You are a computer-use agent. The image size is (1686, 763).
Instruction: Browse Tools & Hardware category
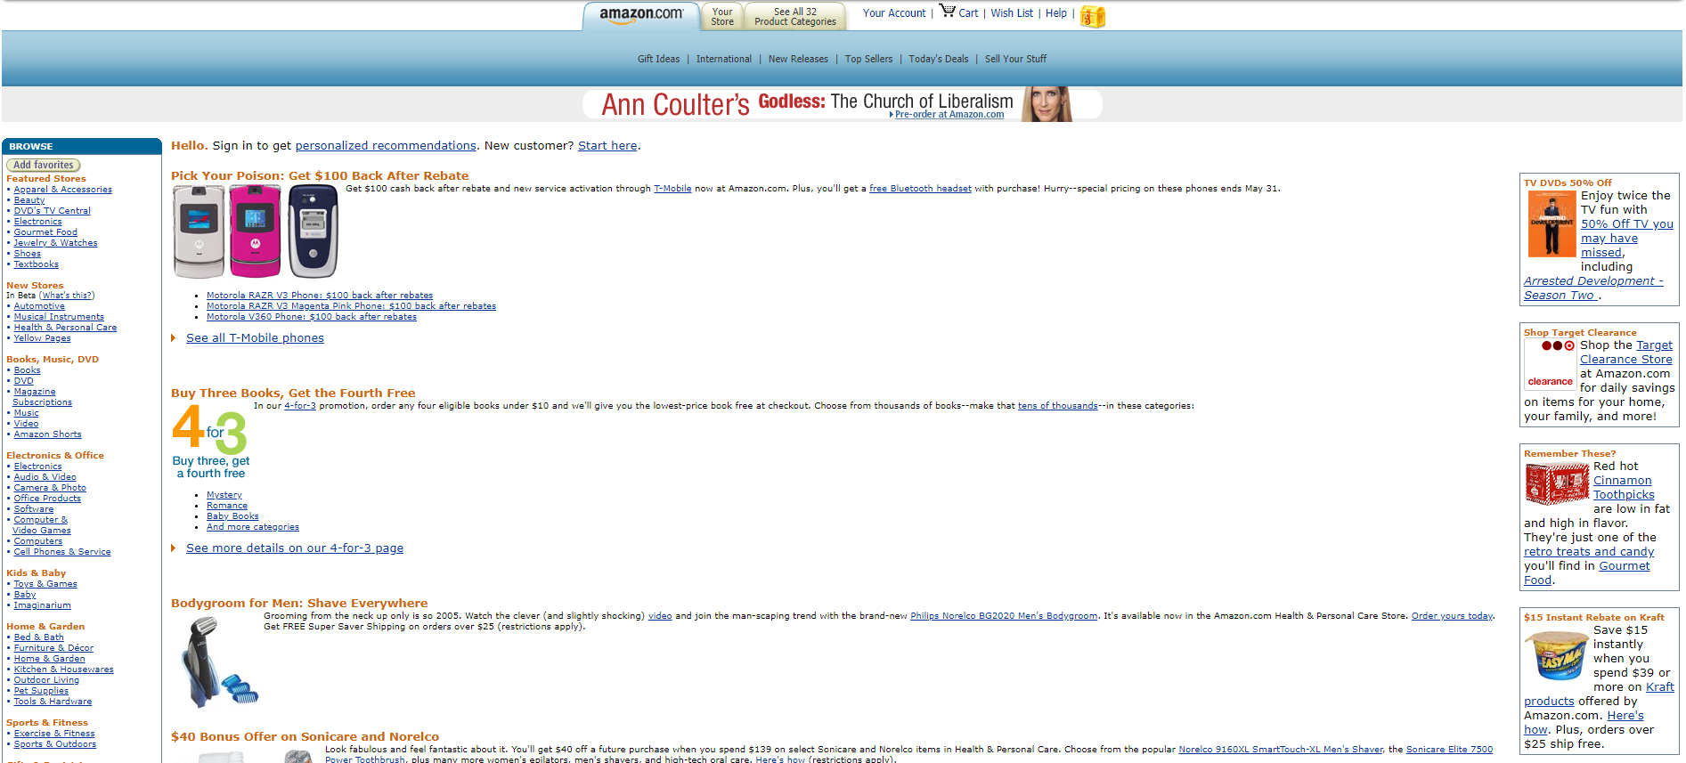point(53,702)
